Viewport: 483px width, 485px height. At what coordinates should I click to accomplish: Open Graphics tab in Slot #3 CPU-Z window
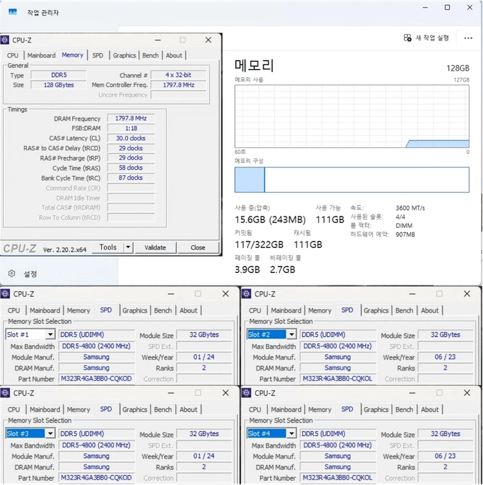pos(135,410)
